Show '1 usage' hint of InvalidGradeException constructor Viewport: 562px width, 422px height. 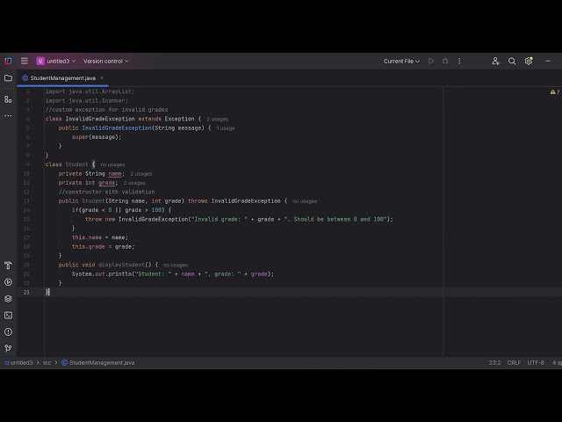click(x=226, y=128)
